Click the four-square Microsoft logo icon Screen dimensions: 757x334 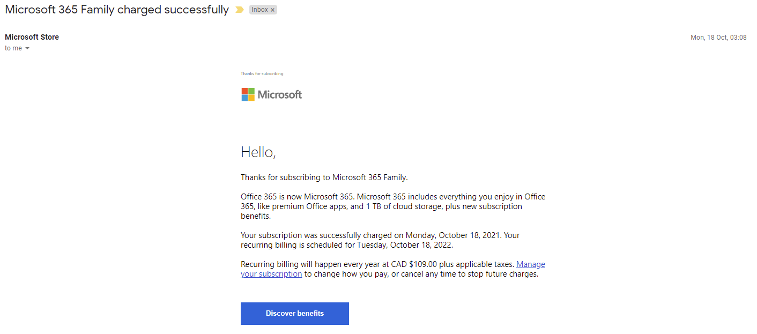[x=248, y=95]
